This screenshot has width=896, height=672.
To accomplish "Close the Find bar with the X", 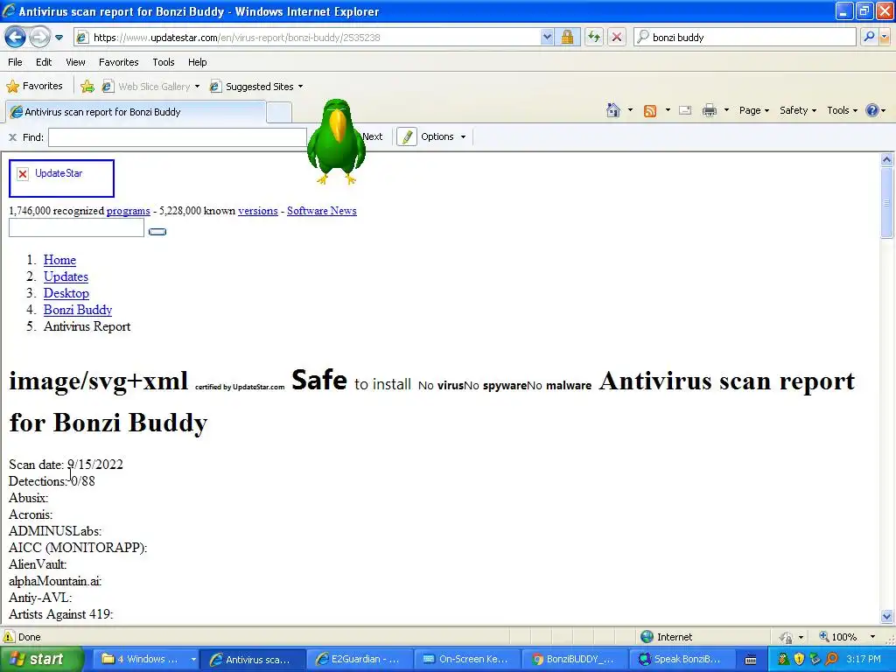I will [x=12, y=137].
